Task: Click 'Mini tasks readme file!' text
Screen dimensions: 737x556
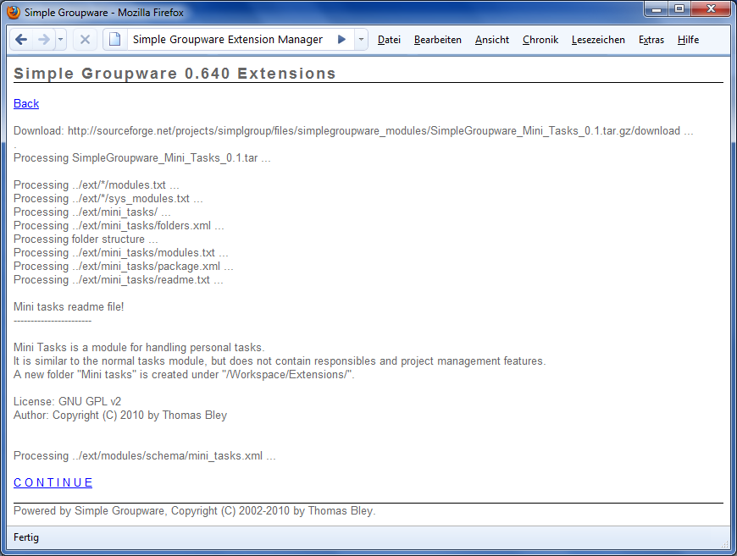Action: click(69, 307)
